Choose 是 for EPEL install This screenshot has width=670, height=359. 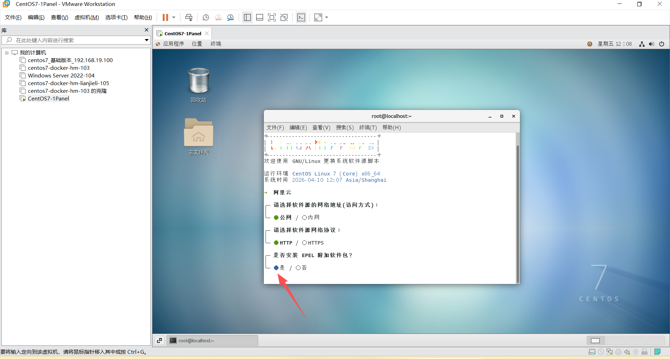click(280, 268)
